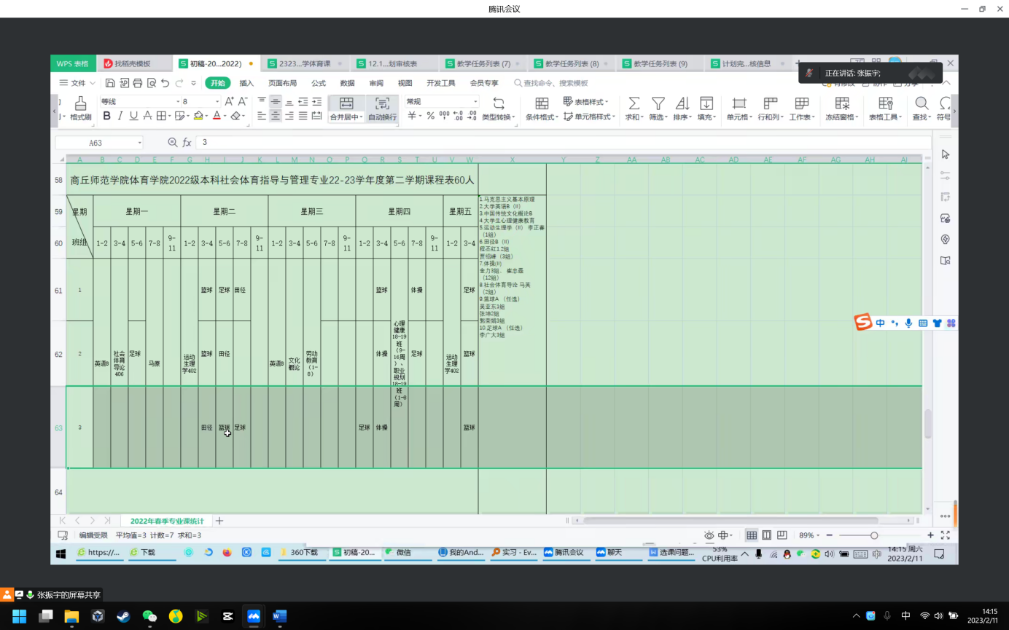Open the Name Box dropdown for A63
Viewport: 1009px width, 630px height.
click(139, 143)
